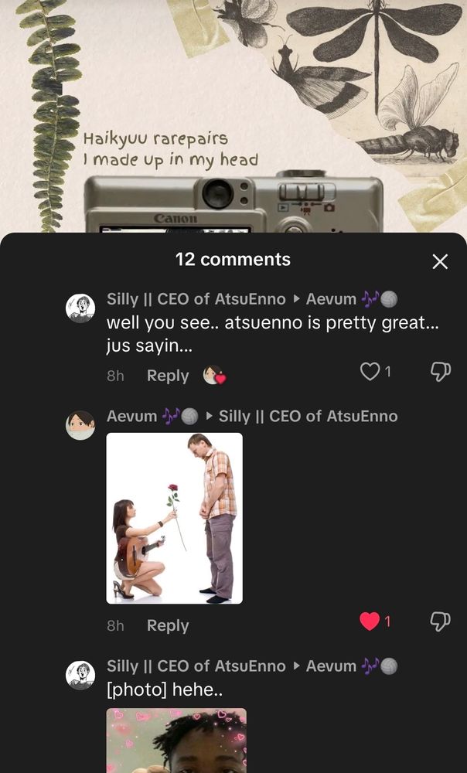
Task: Tap 'Silly || CEO of AtsuEnno' on third comment
Action: [196, 666]
